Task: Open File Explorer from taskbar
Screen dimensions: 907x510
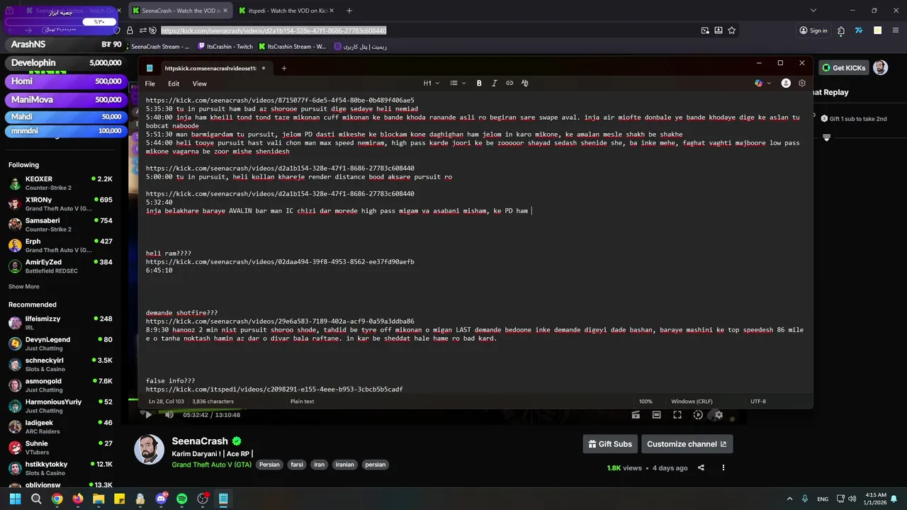Action: [x=98, y=499]
